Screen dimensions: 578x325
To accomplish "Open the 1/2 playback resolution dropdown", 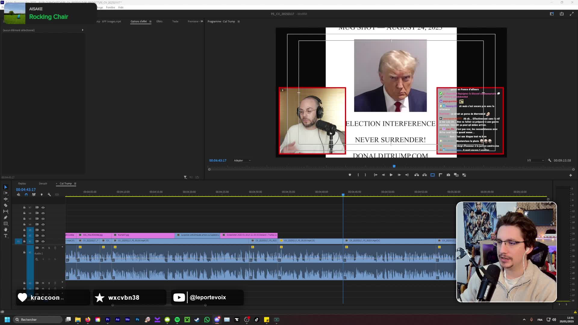I will click(535, 160).
